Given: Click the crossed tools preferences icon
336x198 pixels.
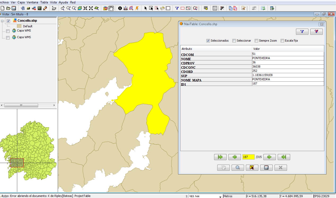Looking at the screenshot, I should [x=222, y=8].
